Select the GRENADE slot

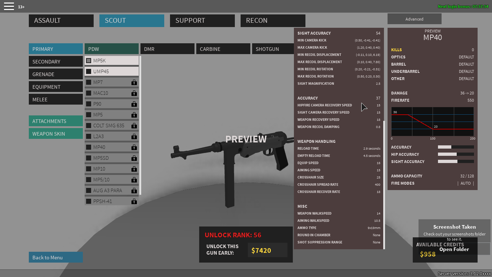(x=56, y=74)
